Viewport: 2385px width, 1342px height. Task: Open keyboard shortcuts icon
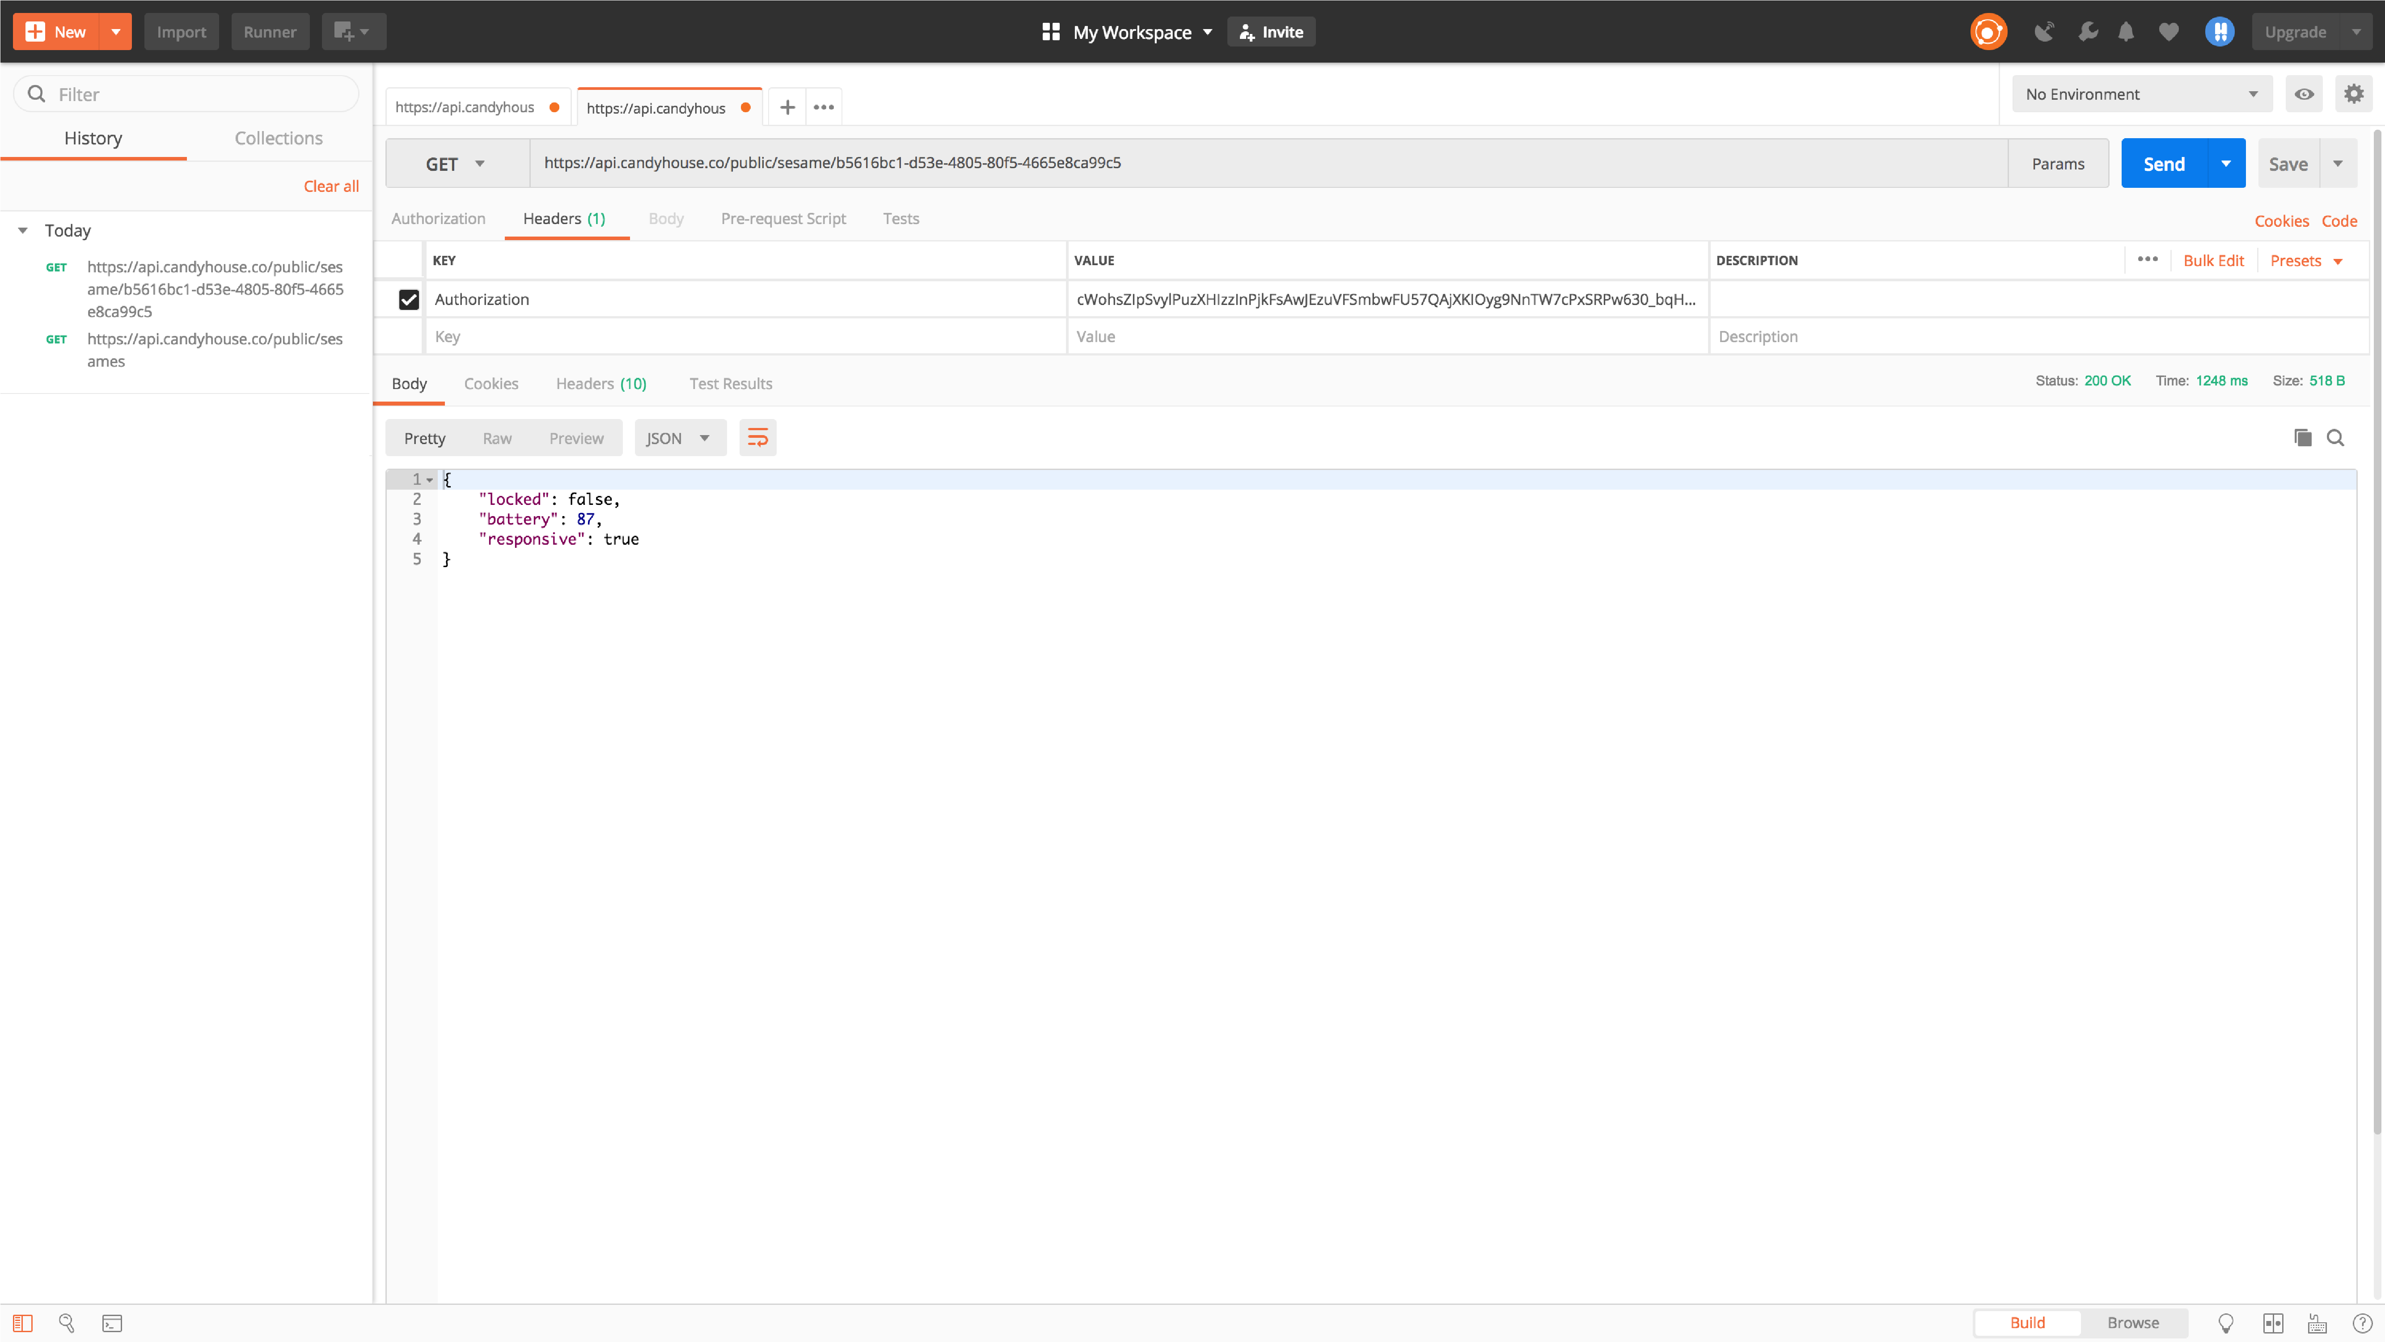point(2317,1323)
